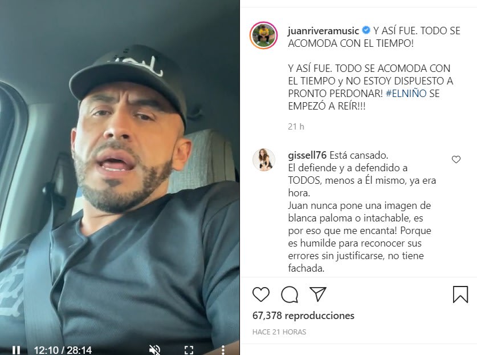
Task: Click HACE 21 HORAS post date
Action: [279, 332]
